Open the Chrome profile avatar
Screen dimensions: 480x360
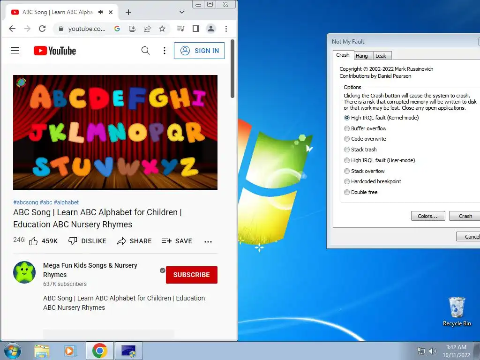pos(211,29)
